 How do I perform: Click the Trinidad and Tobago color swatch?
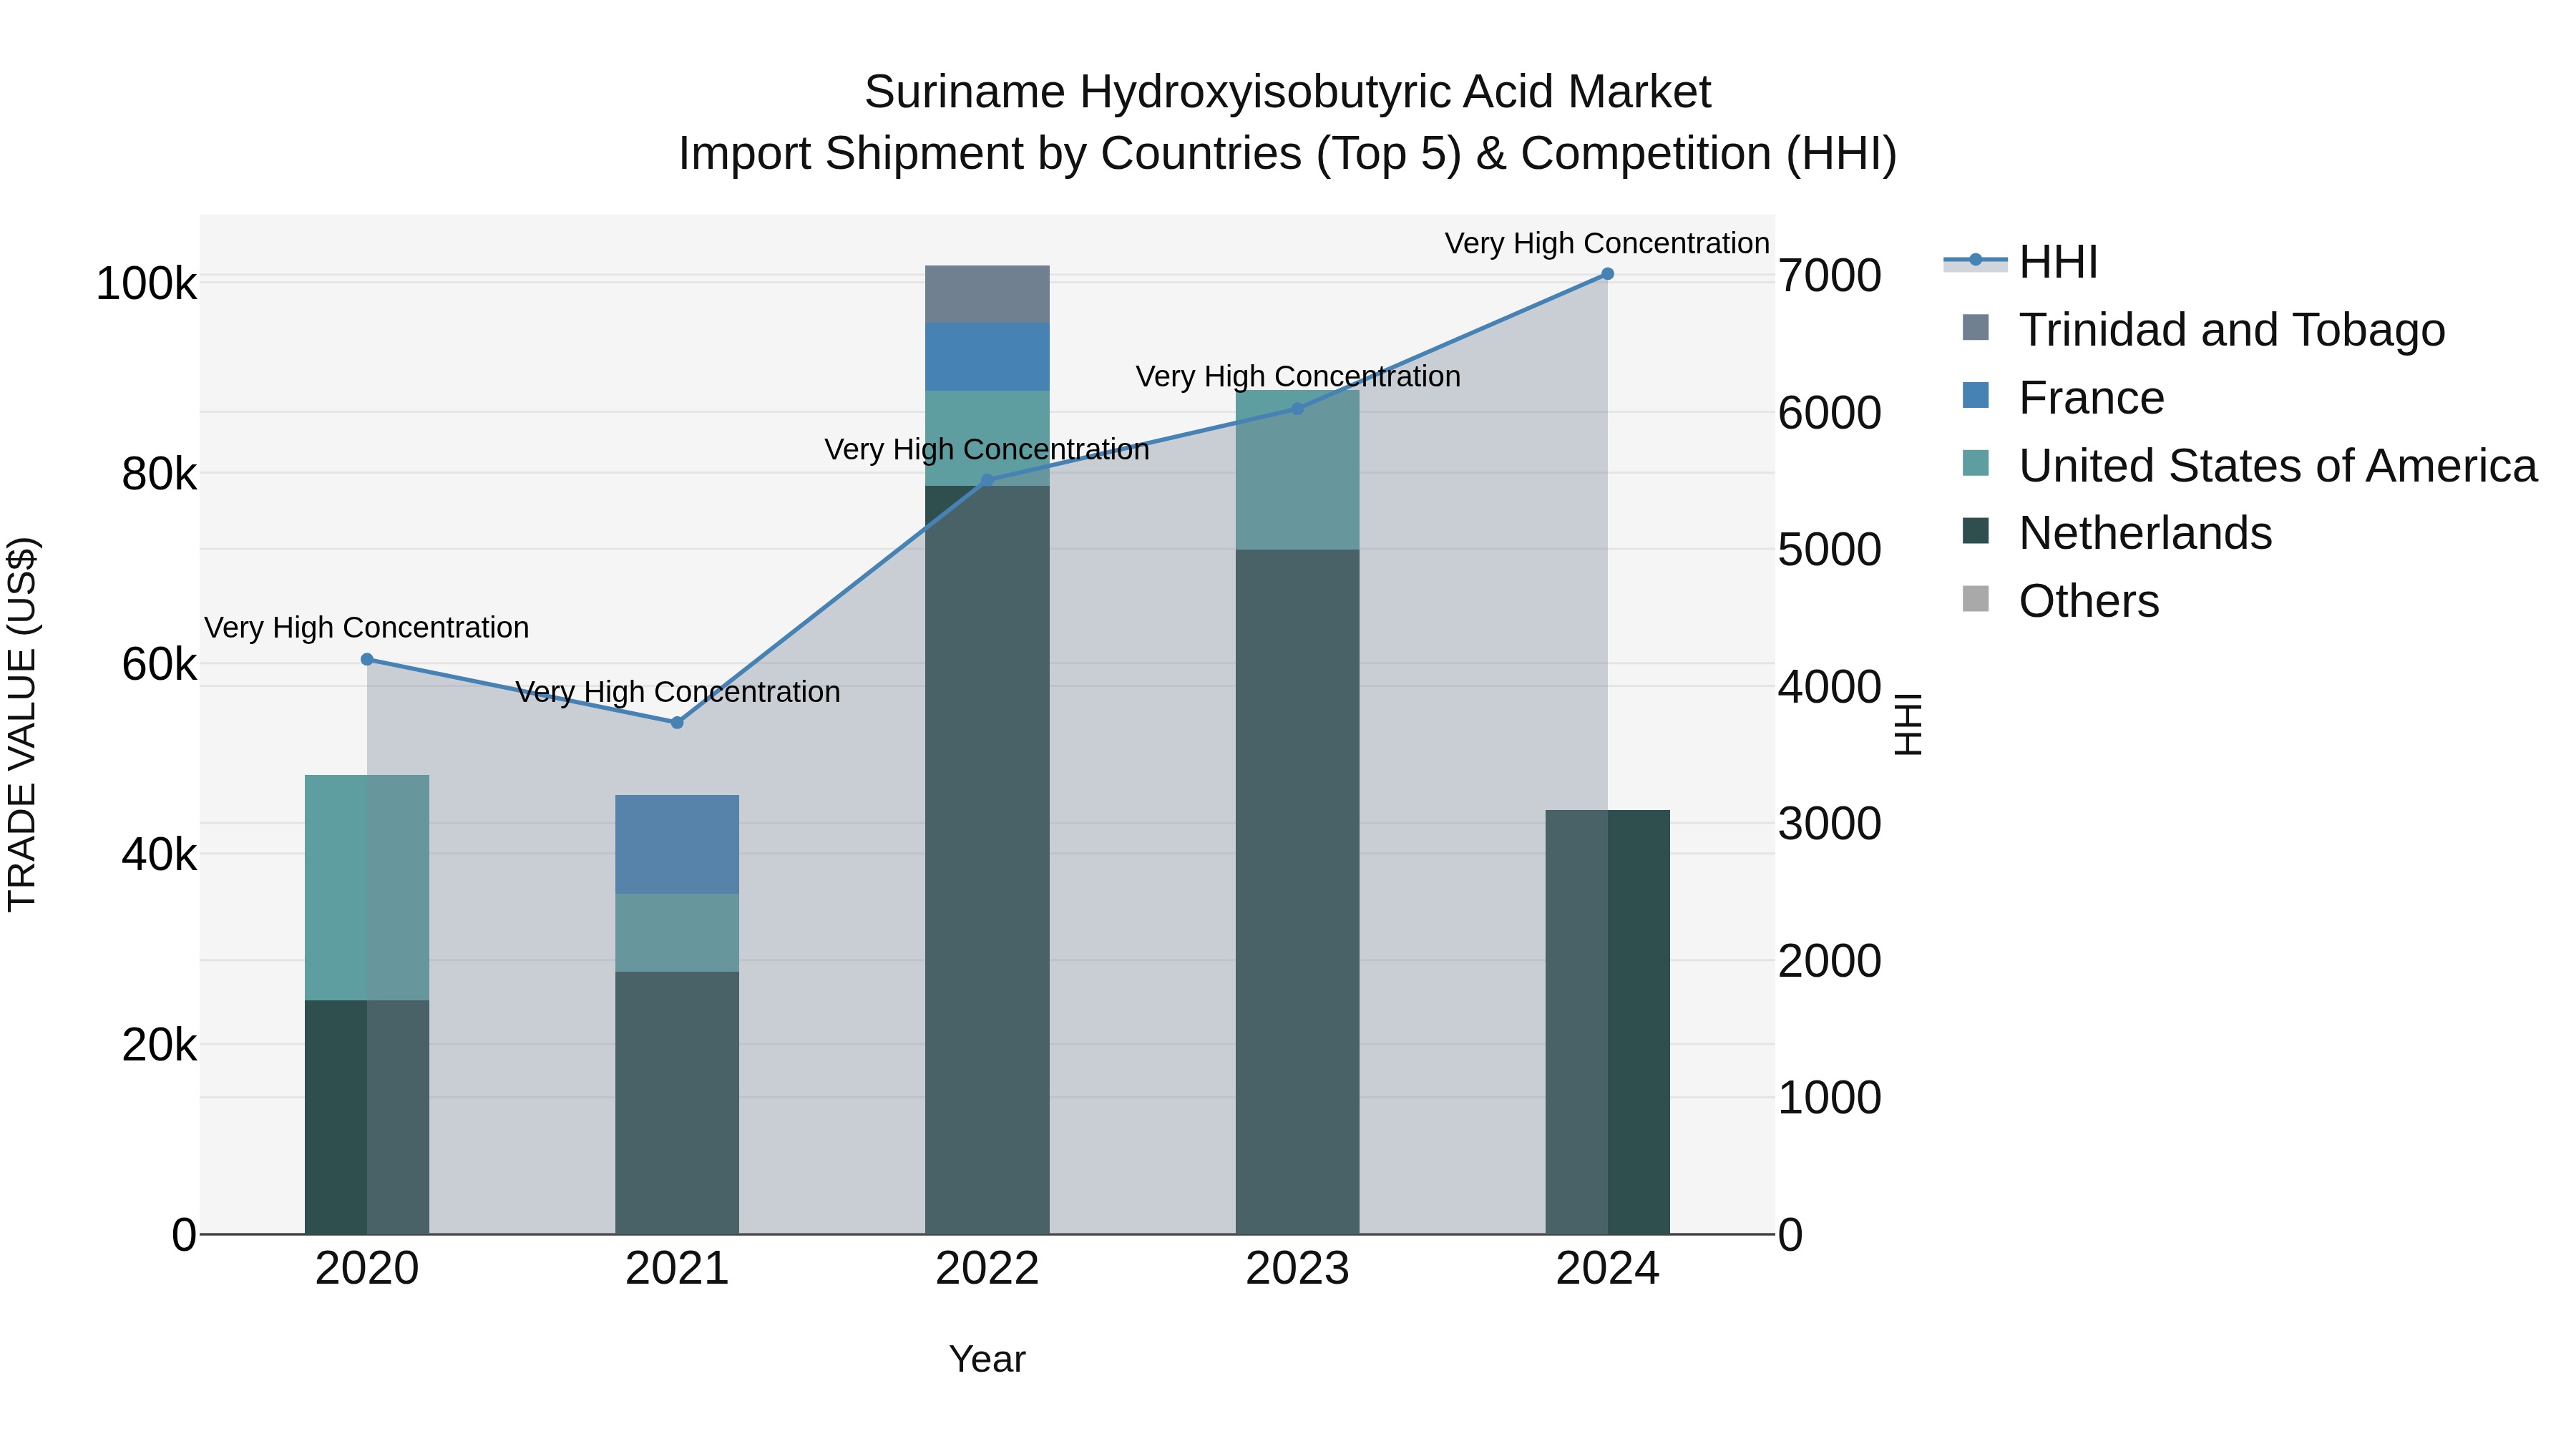[1976, 327]
